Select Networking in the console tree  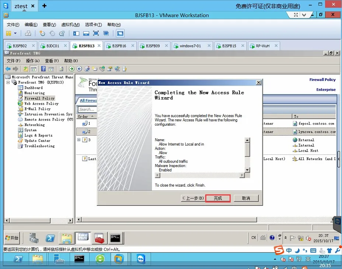tap(35, 125)
